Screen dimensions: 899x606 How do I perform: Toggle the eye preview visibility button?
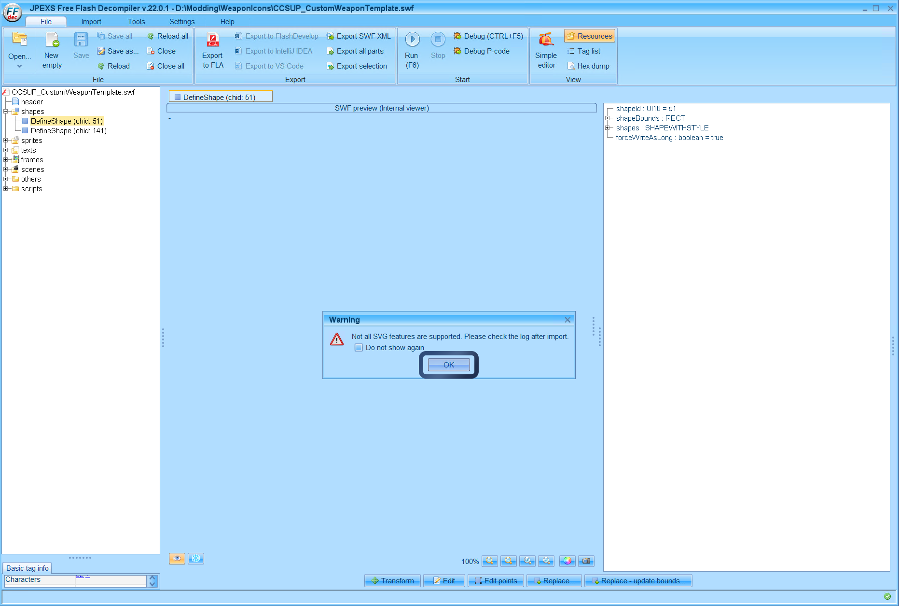click(177, 558)
